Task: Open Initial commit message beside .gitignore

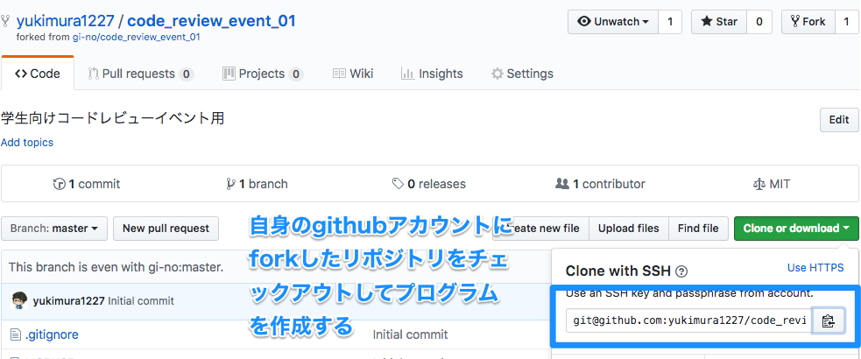Action: [410, 334]
